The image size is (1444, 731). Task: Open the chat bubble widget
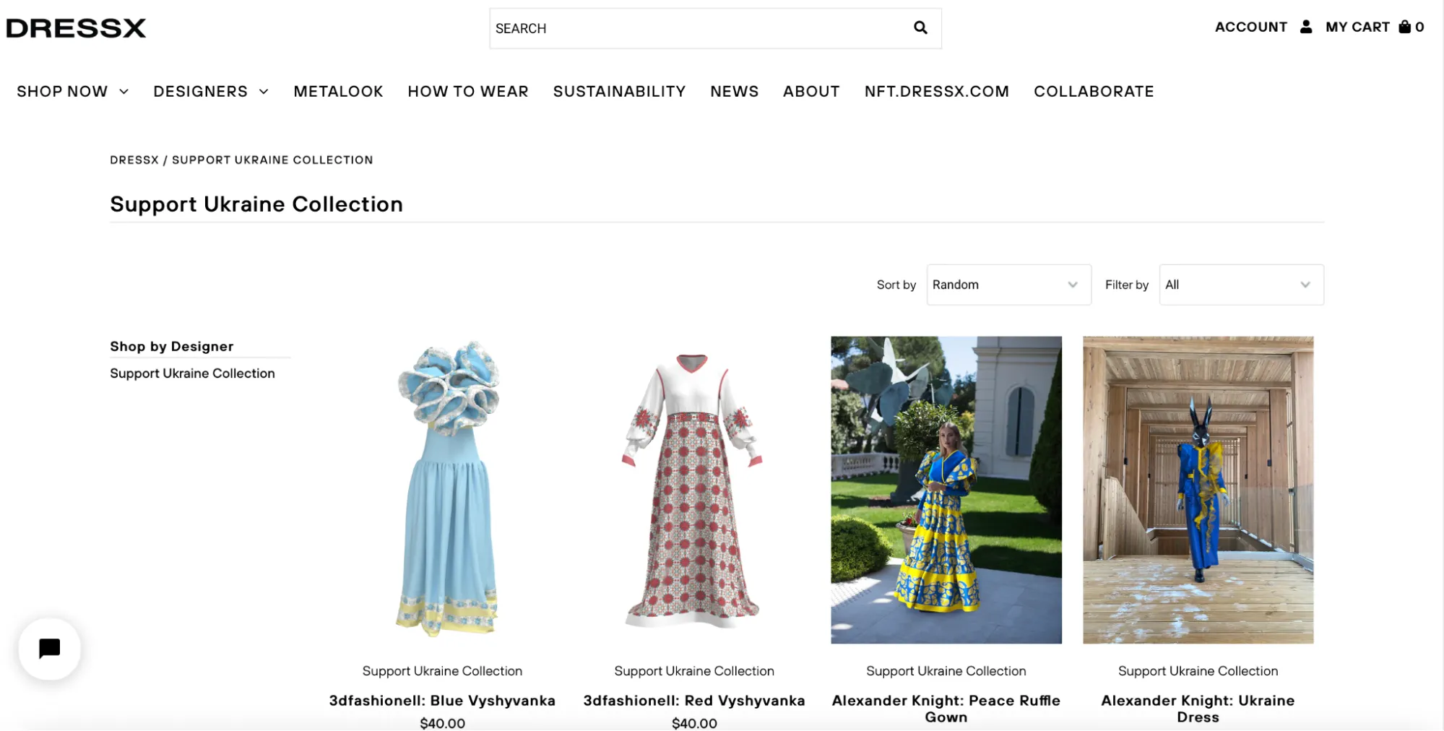[x=49, y=649]
